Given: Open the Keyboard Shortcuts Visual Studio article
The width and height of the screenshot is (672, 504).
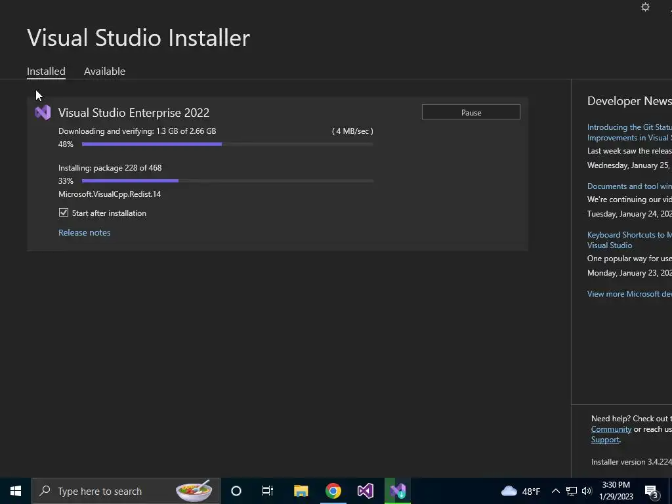Looking at the screenshot, I should point(629,240).
